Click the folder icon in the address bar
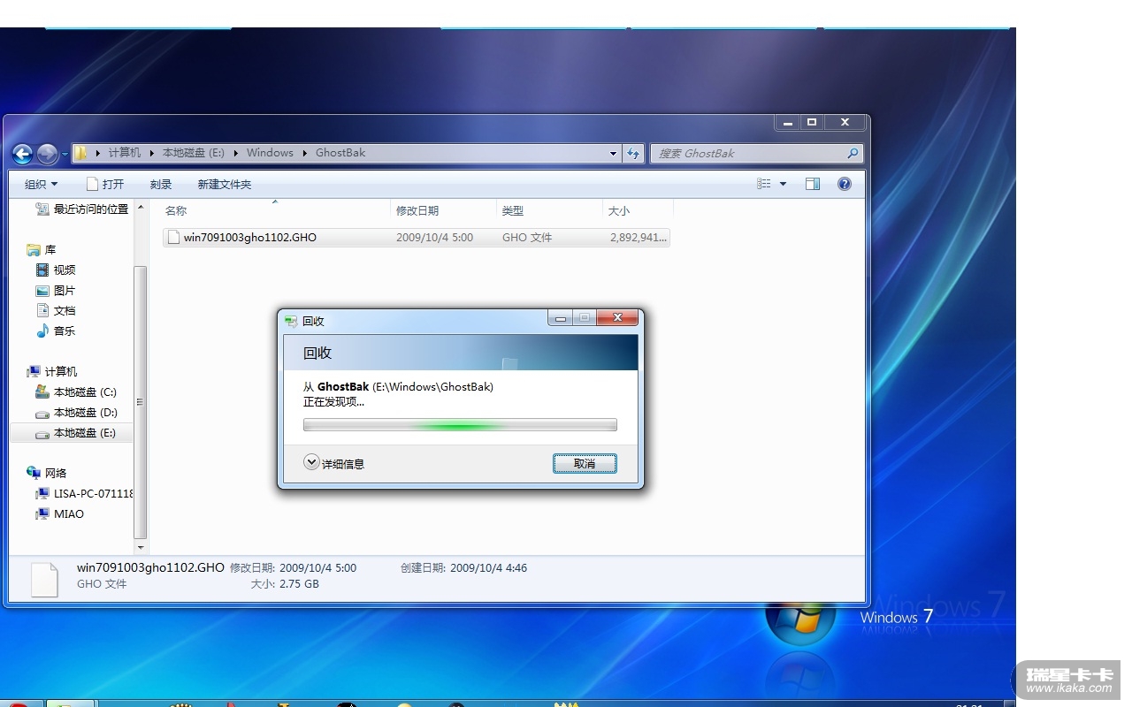This screenshot has width=1132, height=707. [x=80, y=153]
